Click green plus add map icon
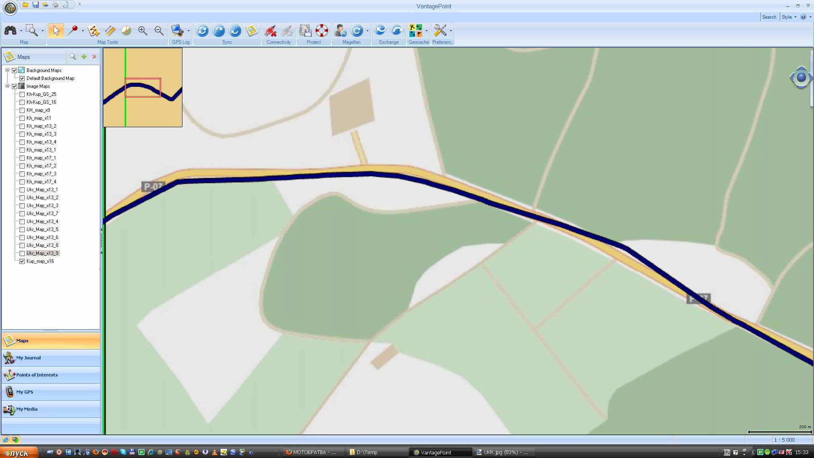Image resolution: width=814 pixels, height=458 pixels. click(x=84, y=56)
